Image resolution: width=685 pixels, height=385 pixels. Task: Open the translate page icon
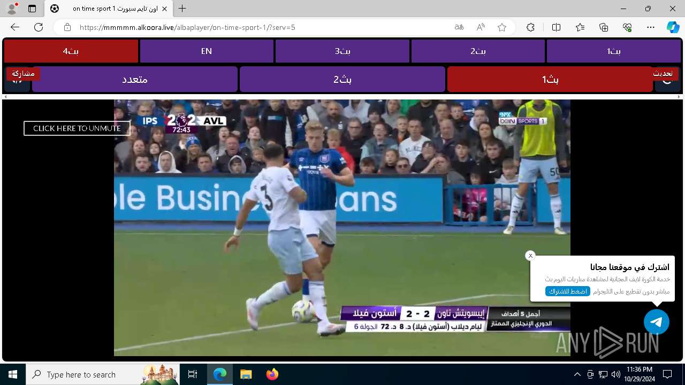pyautogui.click(x=459, y=27)
